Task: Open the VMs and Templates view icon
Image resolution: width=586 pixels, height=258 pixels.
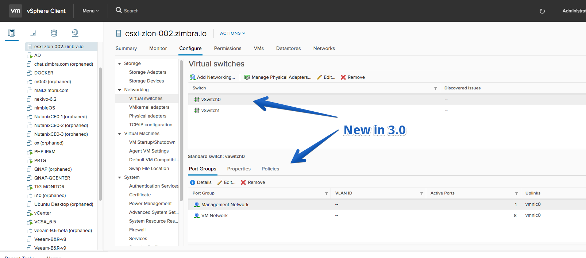Action: pos(33,33)
